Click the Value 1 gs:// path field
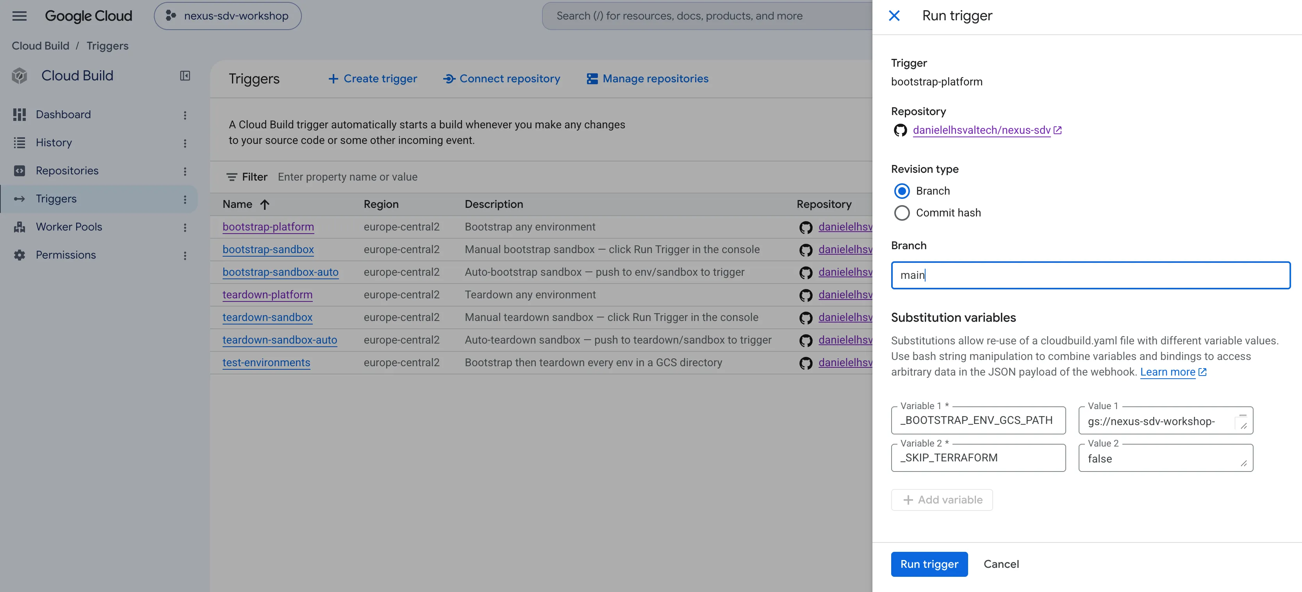This screenshot has width=1302, height=592. click(x=1166, y=420)
